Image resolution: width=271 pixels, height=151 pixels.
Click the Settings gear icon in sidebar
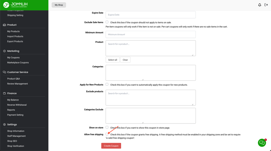pyautogui.click(x=4, y=125)
